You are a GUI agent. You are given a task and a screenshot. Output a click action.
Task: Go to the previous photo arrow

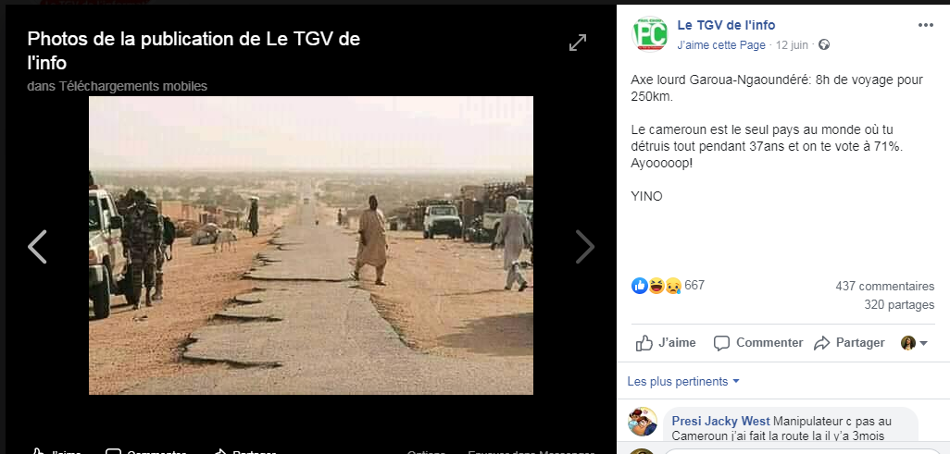click(38, 246)
